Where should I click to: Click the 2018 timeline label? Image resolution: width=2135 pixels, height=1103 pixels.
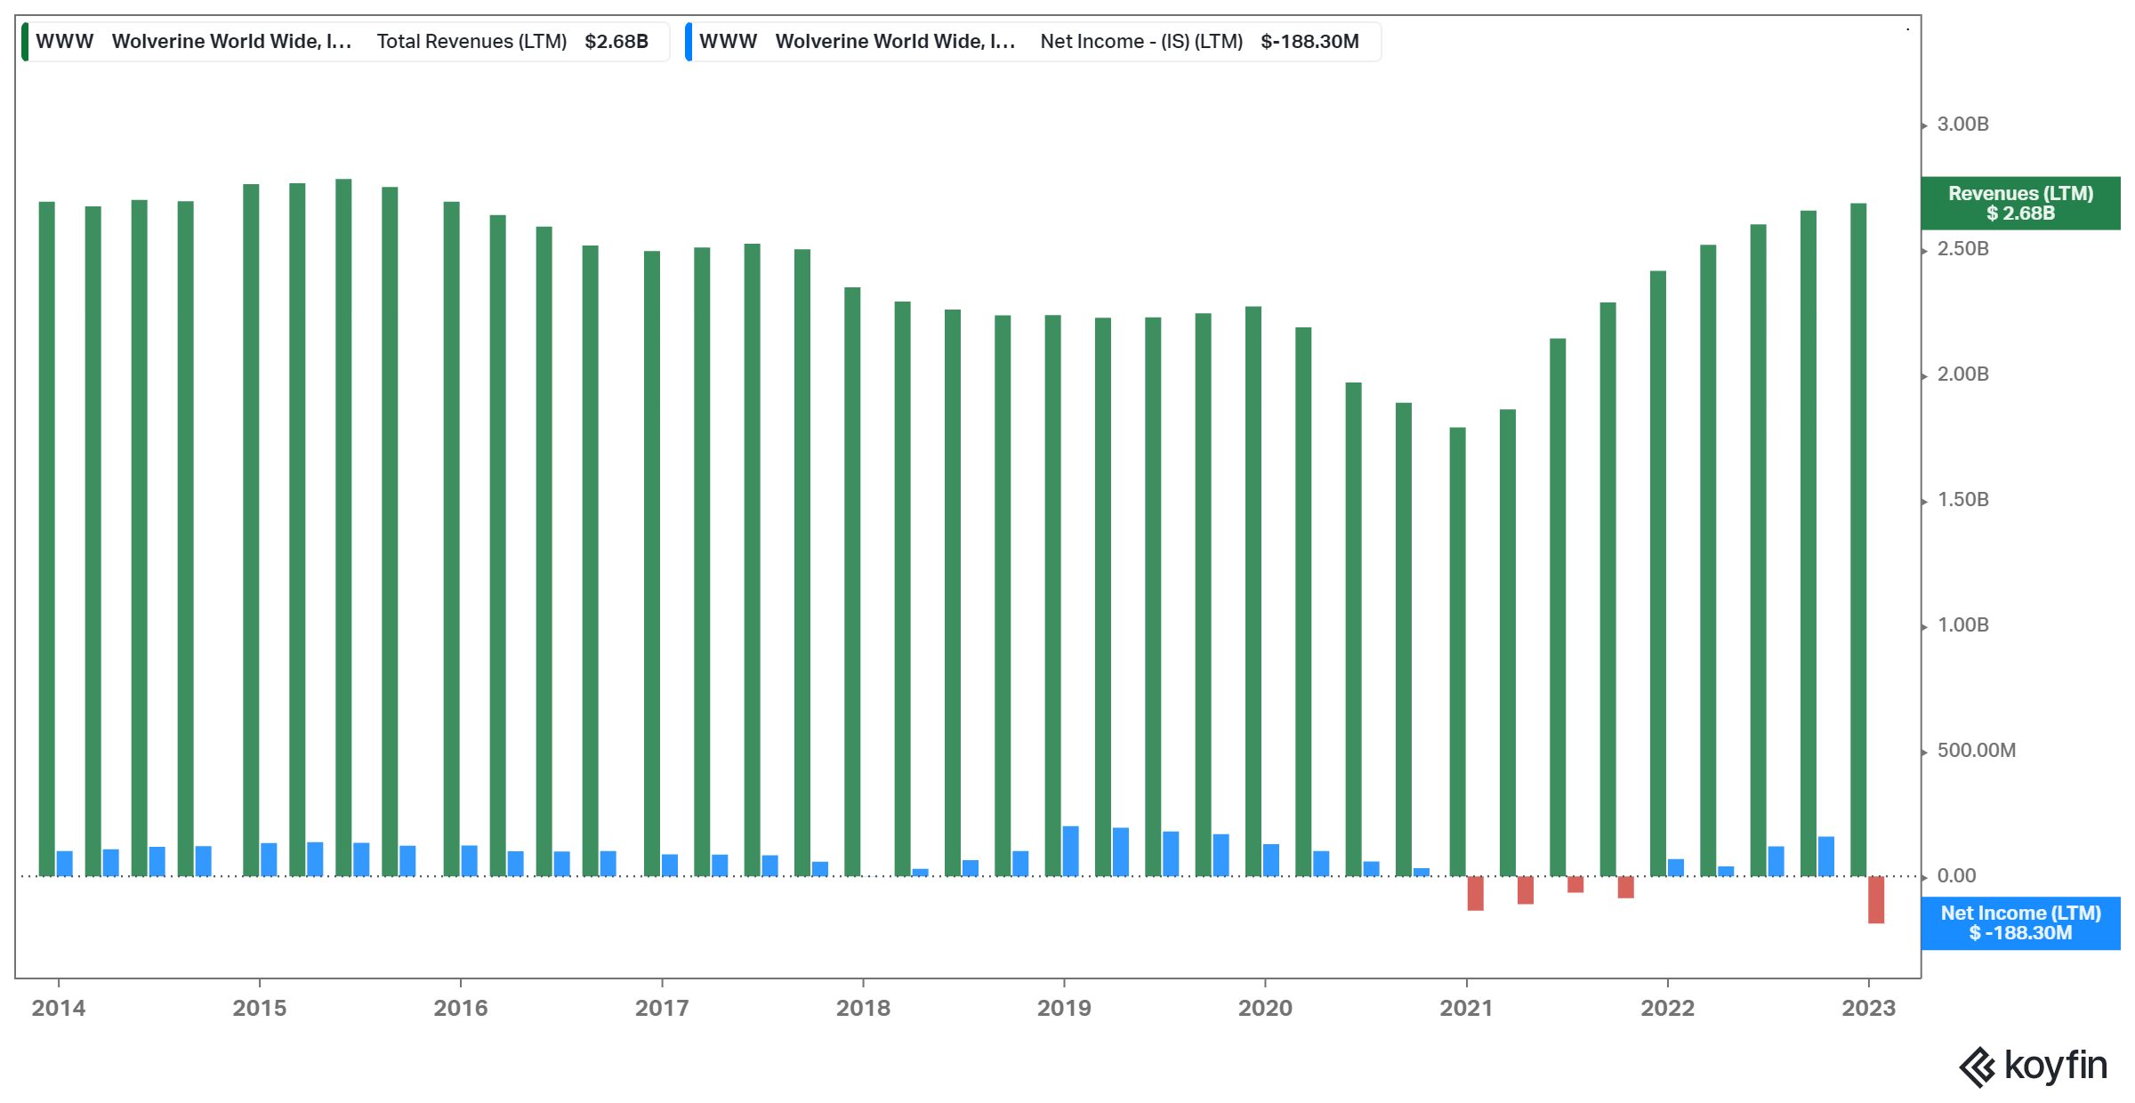[863, 1008]
